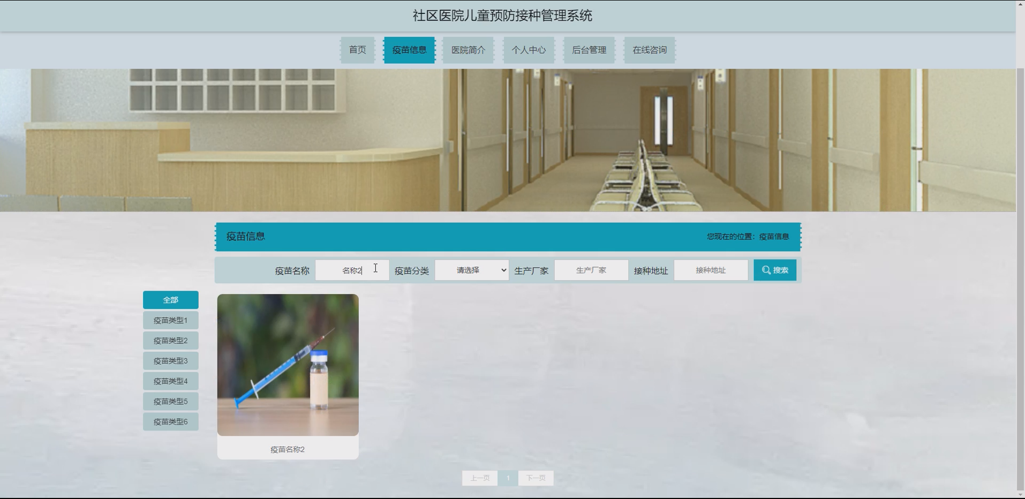
Task: Go to the 医院简介 tab
Action: click(x=469, y=50)
